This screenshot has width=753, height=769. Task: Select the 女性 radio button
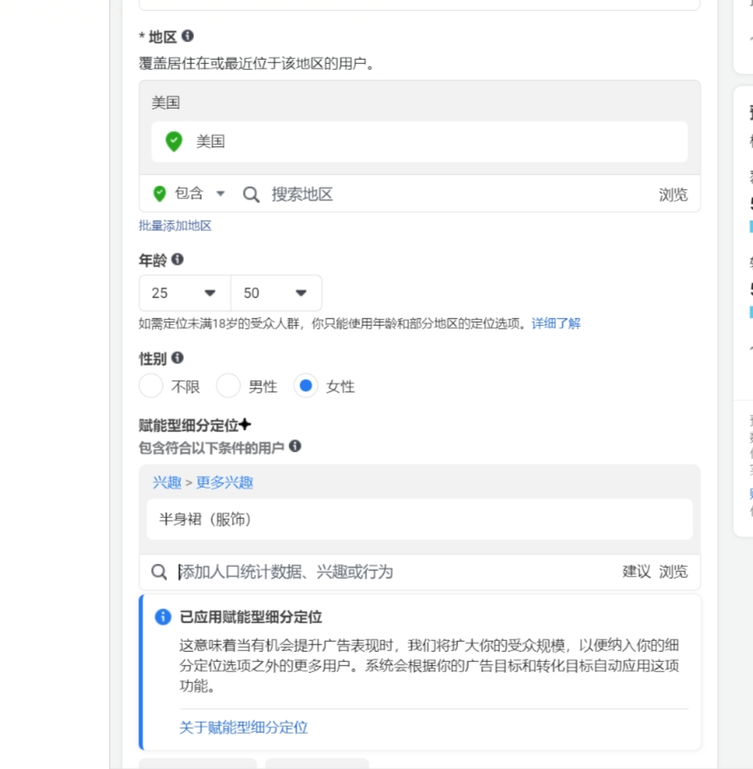coord(306,387)
